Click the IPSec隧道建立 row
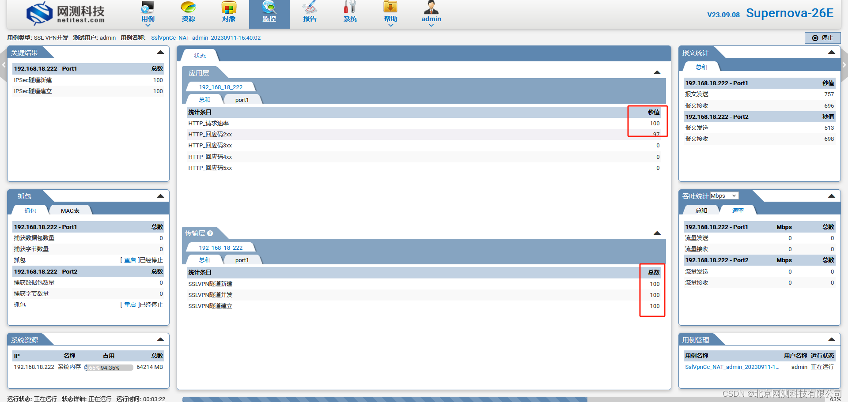848x402 pixels. pyautogui.click(x=88, y=91)
